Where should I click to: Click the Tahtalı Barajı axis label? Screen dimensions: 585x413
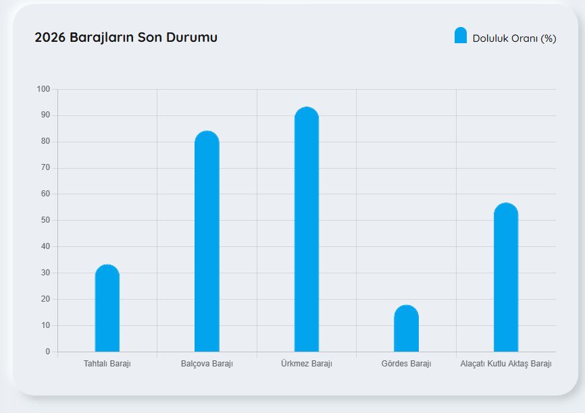[x=107, y=364]
